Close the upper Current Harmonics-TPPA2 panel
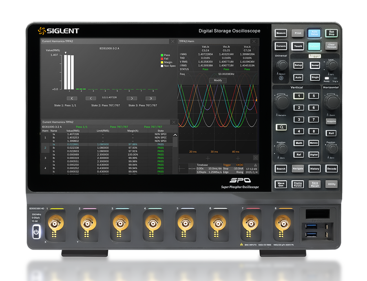Image resolution: width=367 pixels, height=281 pixels. [x=173, y=42]
